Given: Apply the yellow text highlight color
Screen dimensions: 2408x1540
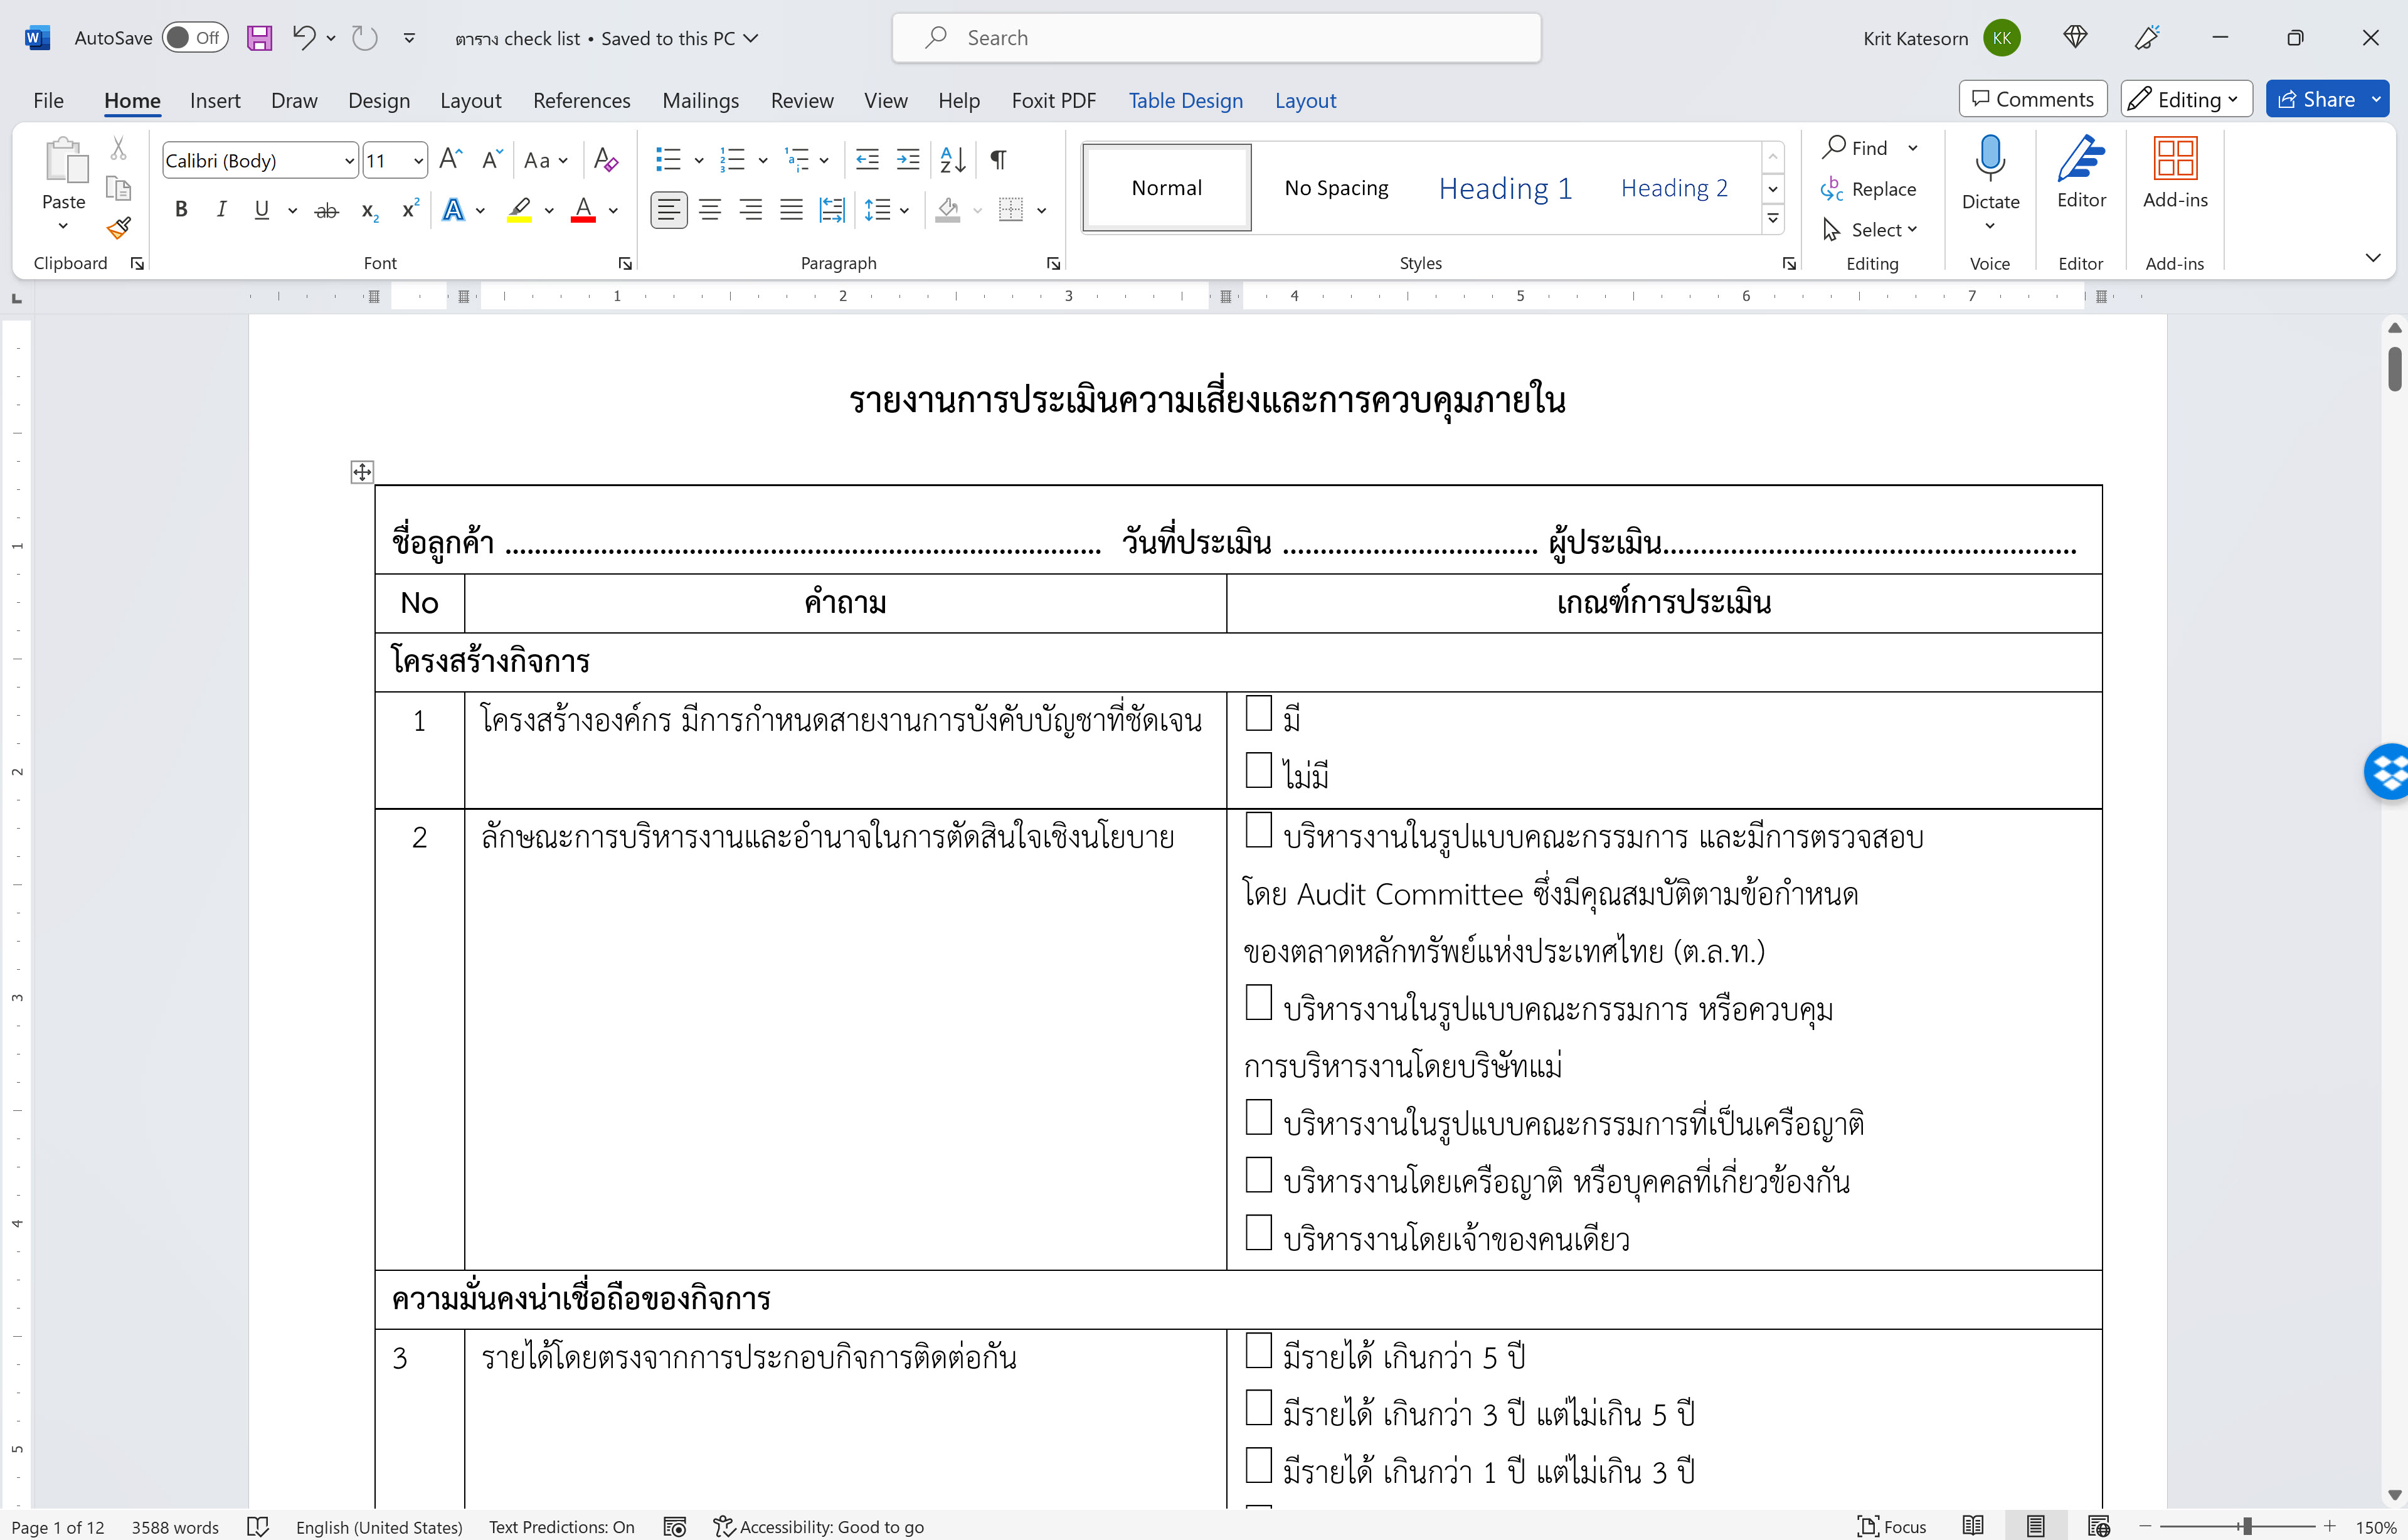Looking at the screenshot, I should pyautogui.click(x=519, y=210).
